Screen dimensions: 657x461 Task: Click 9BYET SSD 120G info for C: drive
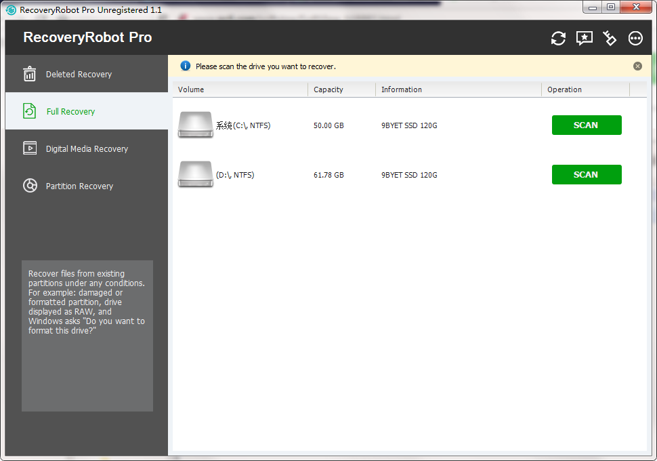pos(409,125)
